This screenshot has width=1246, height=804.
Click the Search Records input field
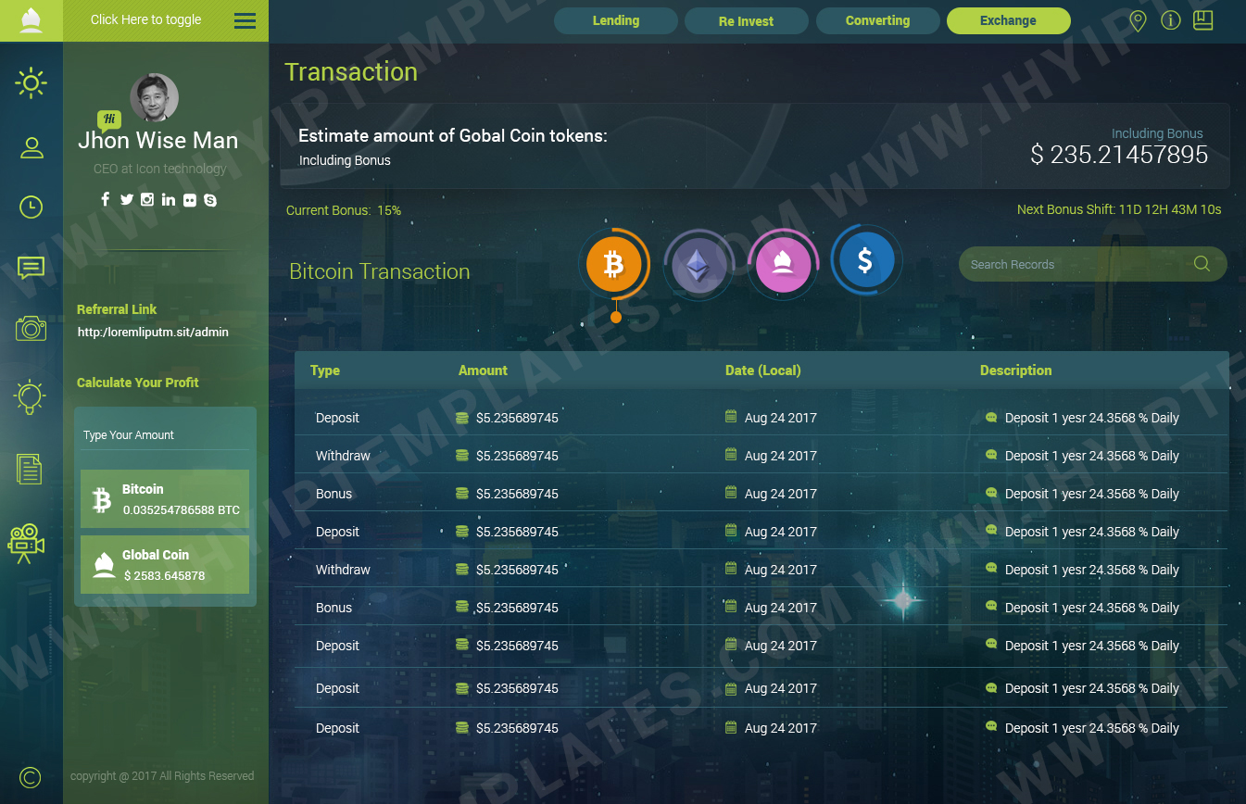1075,264
